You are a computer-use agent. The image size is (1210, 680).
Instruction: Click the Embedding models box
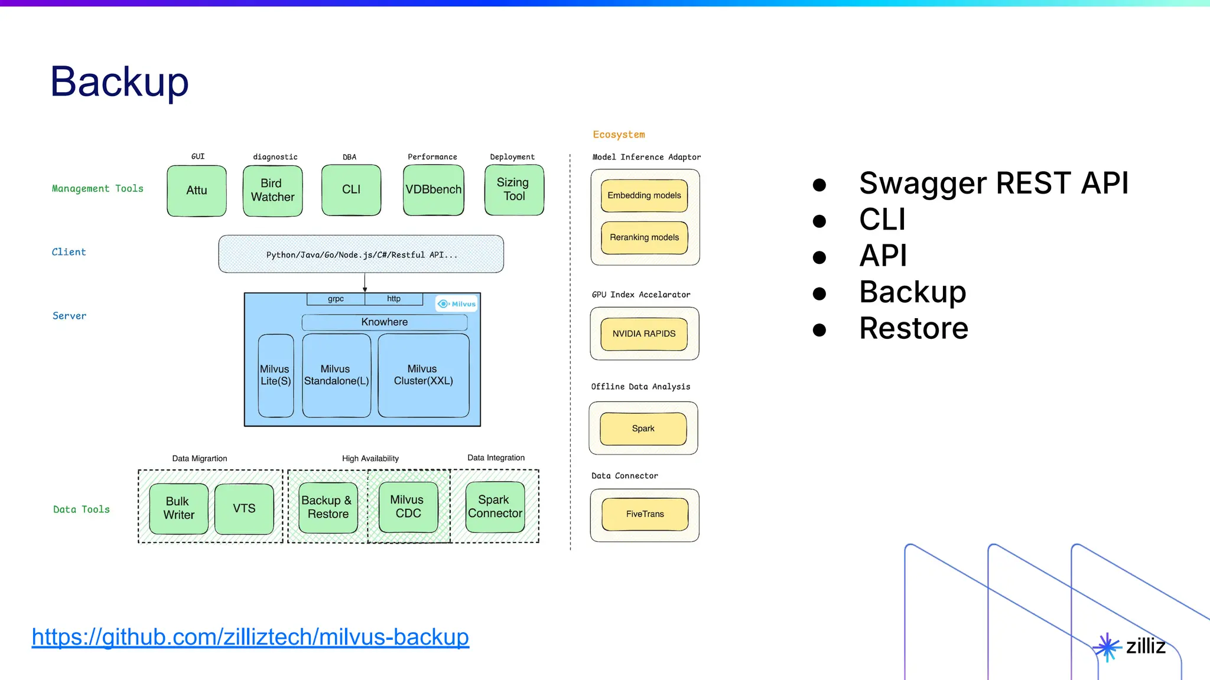pyautogui.click(x=644, y=196)
